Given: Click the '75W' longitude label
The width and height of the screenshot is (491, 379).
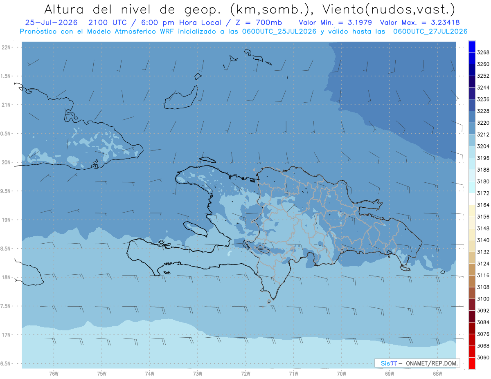Looking at the screenshot, I should 102,373.
